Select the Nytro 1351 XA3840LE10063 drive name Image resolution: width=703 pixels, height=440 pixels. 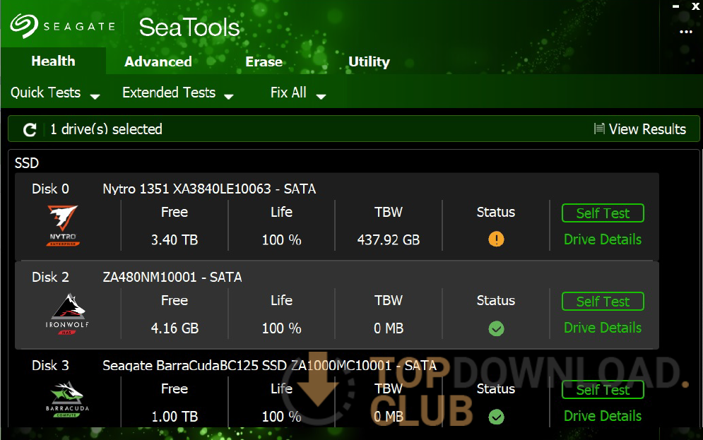click(x=209, y=189)
